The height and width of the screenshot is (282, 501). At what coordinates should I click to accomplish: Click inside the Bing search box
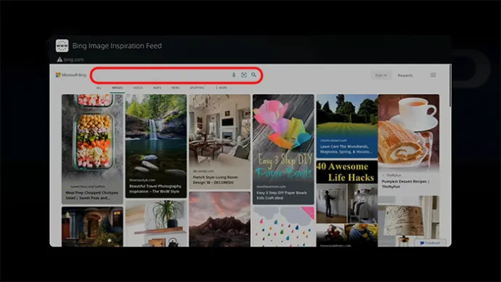[161, 75]
